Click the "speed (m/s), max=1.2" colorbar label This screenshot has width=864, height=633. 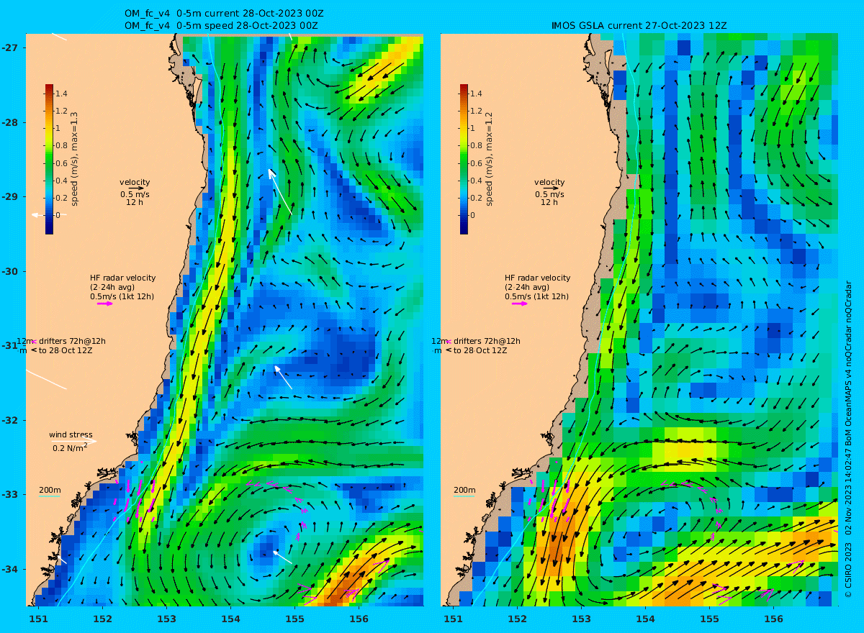[x=489, y=159]
